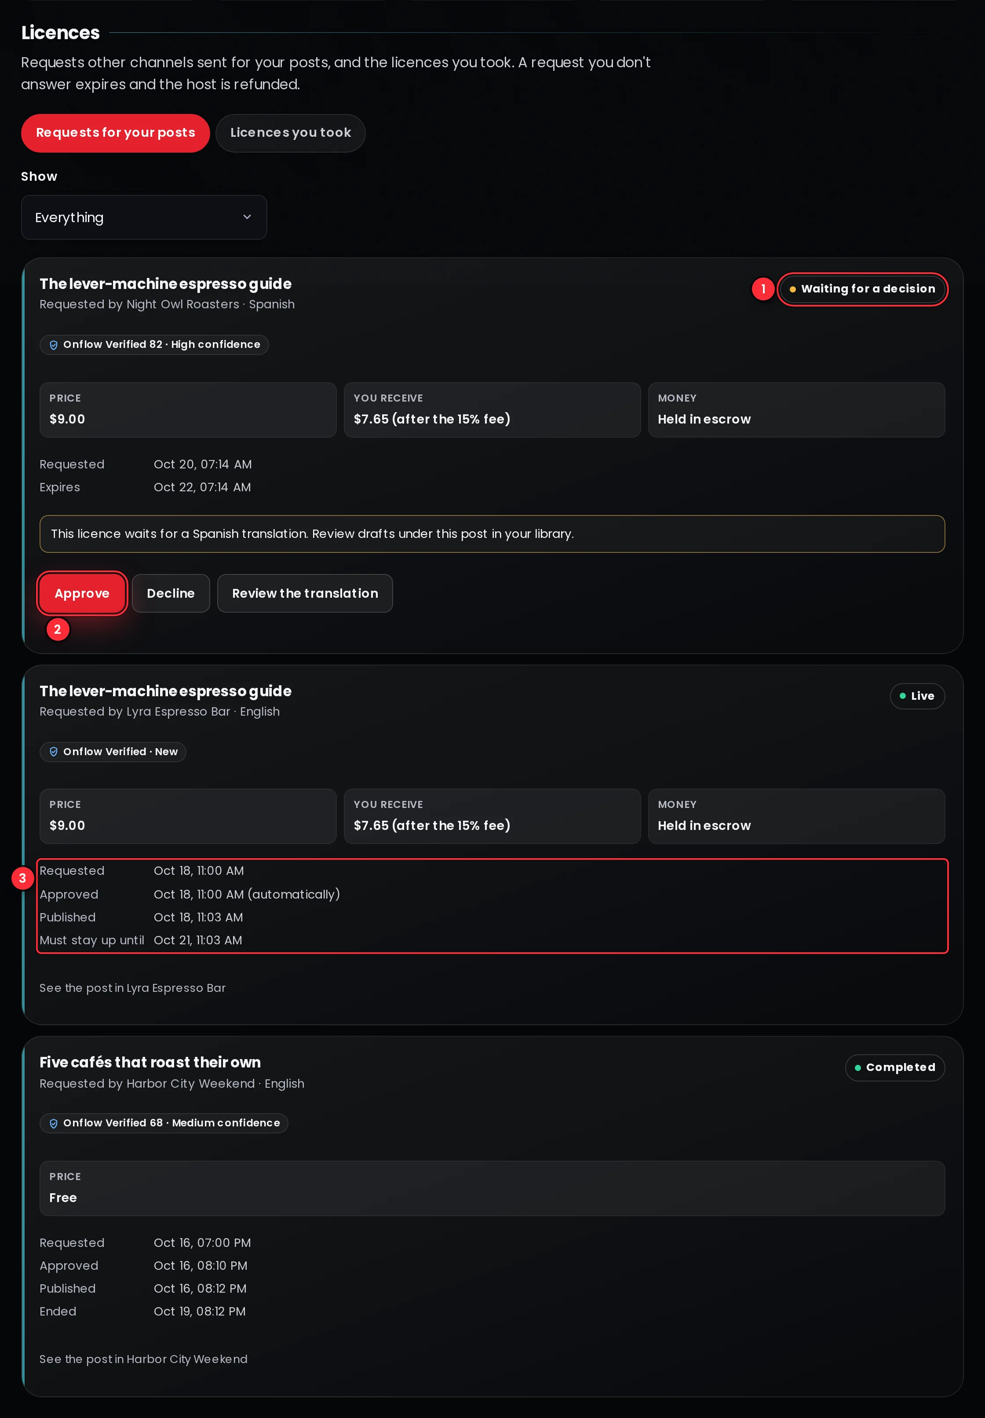985x1418 pixels.
Task: Click the shield icon in 'Onflow Verified 82' badge
Action: pos(54,344)
